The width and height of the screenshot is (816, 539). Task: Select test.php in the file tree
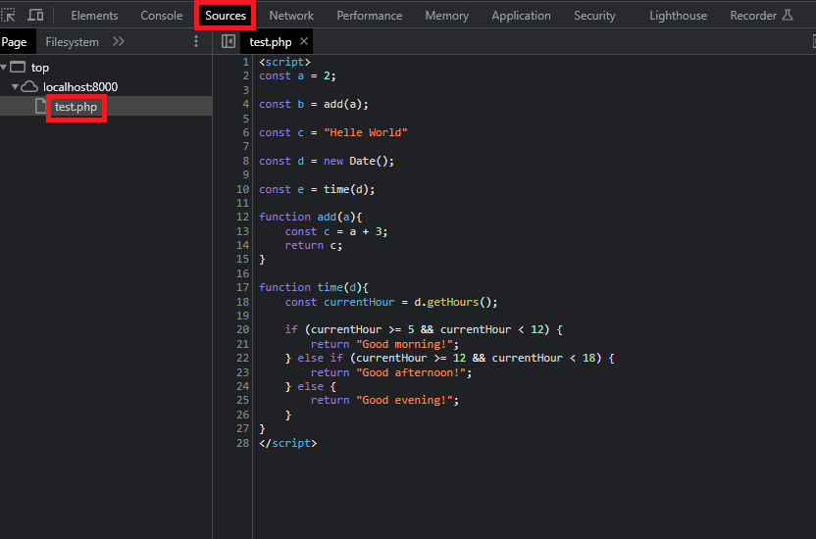76,107
